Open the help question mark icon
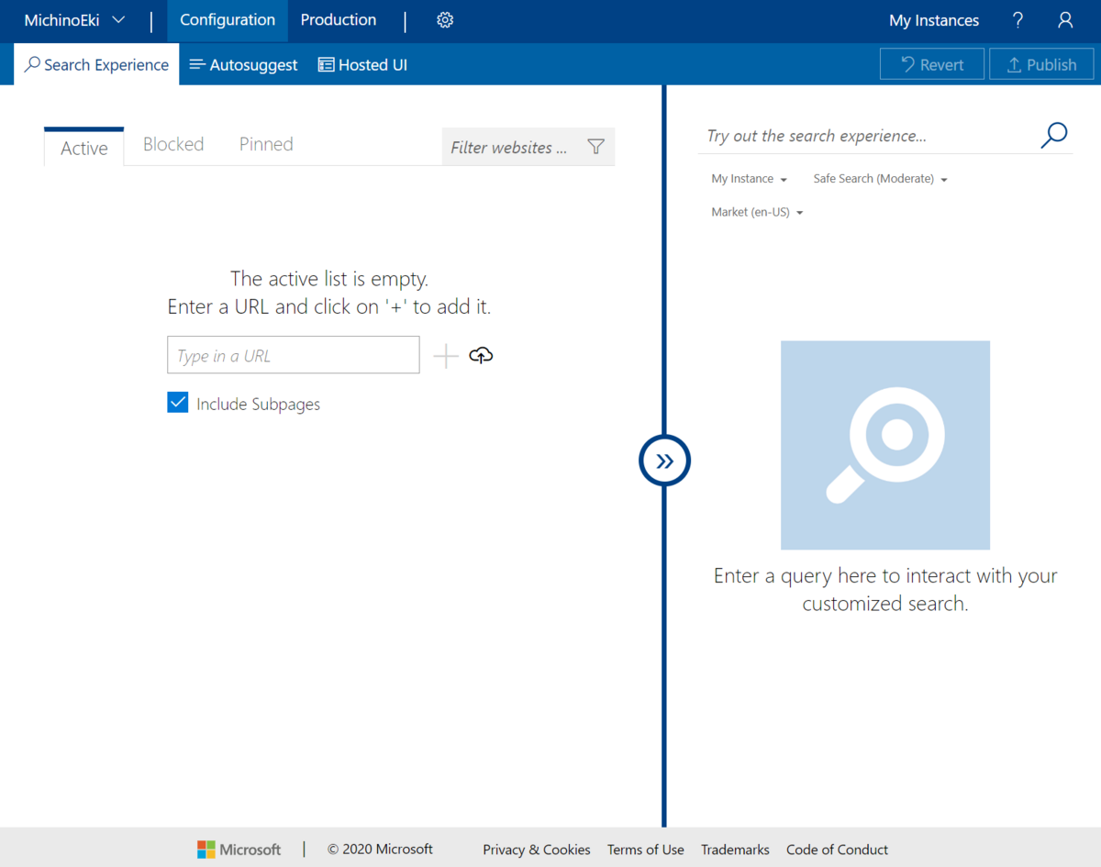 1018,20
